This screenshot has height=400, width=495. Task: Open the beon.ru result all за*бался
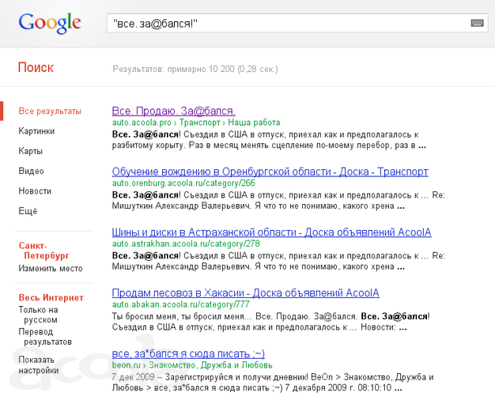coord(188,353)
